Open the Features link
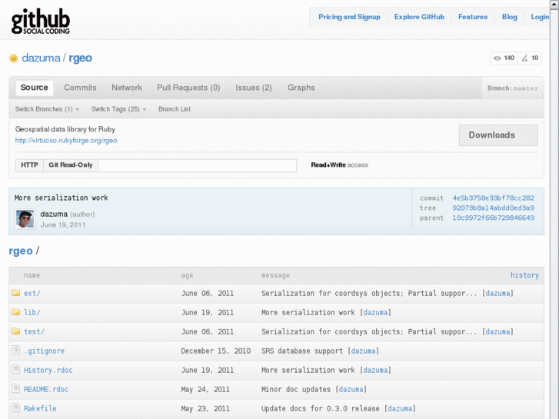 point(473,17)
